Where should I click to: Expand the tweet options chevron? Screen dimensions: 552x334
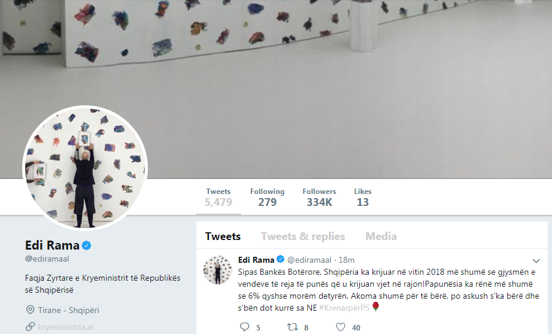tap(536, 261)
